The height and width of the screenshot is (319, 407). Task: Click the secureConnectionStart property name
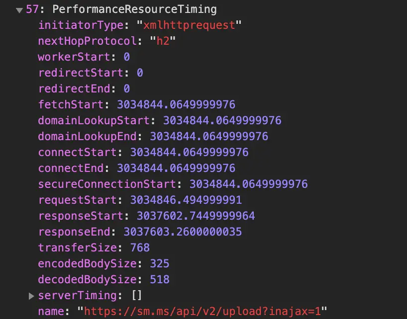click(107, 184)
